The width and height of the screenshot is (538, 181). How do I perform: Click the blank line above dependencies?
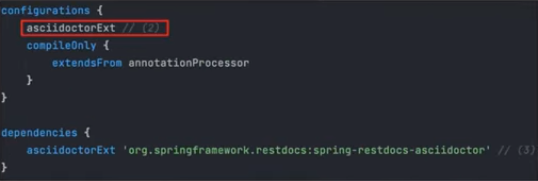(269, 115)
